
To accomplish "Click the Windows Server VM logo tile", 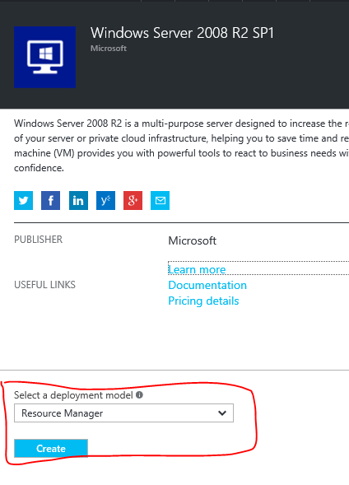I will (44, 57).
